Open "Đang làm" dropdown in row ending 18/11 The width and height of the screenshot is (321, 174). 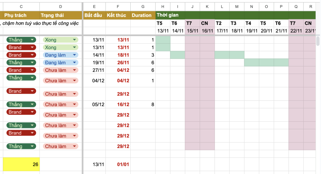74,55
